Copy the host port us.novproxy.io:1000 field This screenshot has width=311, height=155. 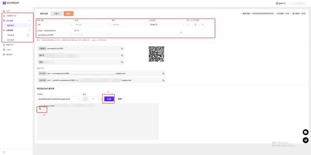pyautogui.click(x=122, y=48)
